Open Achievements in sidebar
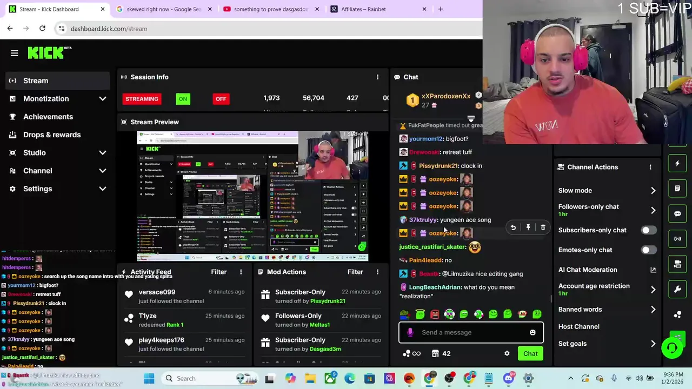 pyautogui.click(x=57, y=117)
